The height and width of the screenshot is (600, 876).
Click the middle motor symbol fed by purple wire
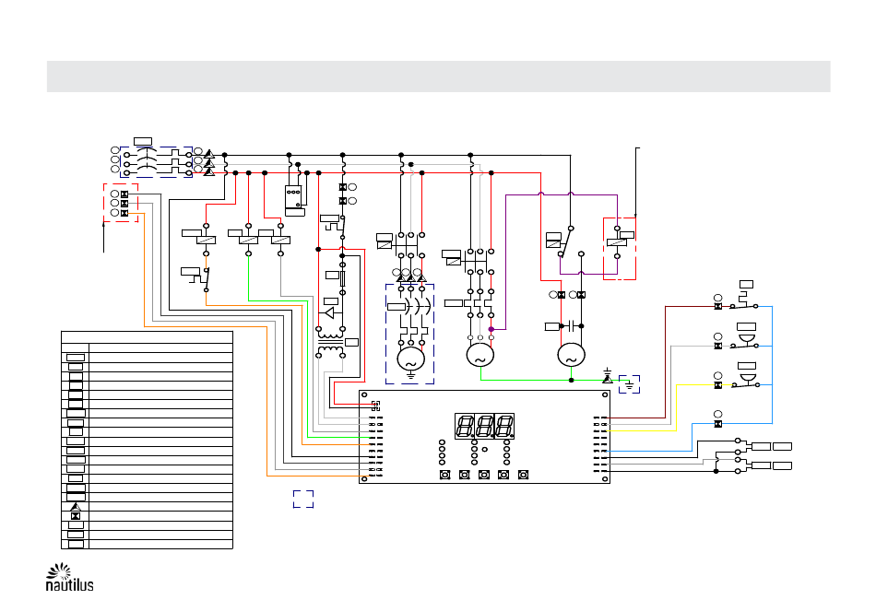point(479,355)
